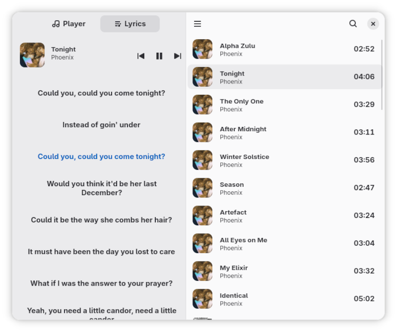Click Season album thumbnail
Screen dimensions: 397x332
click(x=203, y=188)
